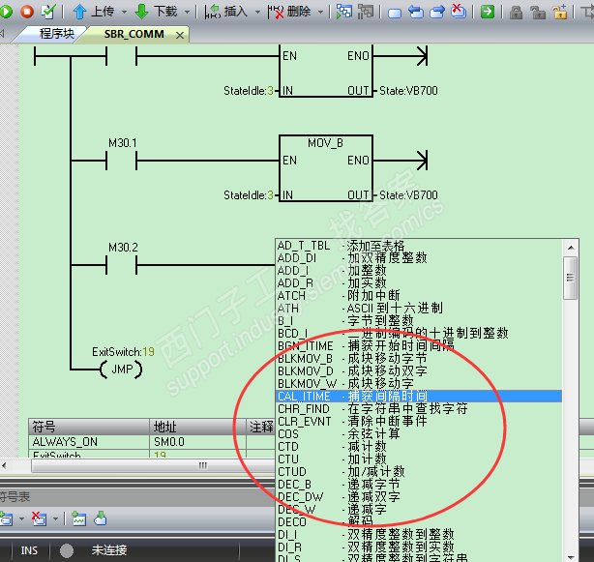594x562 pixels.
Task: Click the JMP coil
Action: pos(122,370)
